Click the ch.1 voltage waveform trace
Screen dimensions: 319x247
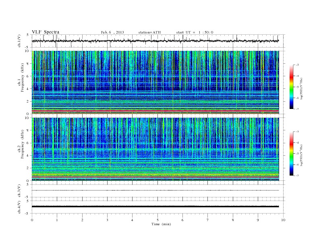click(155, 41)
